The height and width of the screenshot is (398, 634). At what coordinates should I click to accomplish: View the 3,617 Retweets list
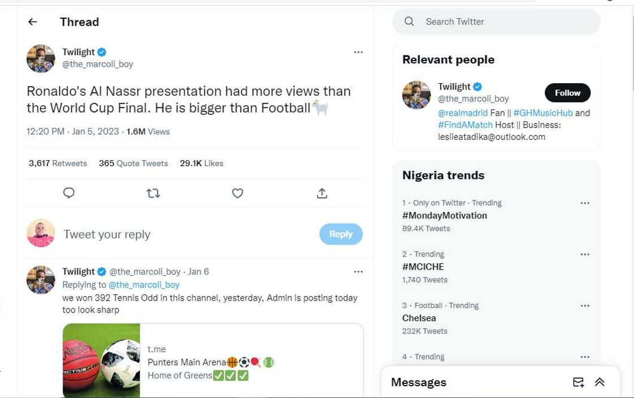pyautogui.click(x=58, y=164)
